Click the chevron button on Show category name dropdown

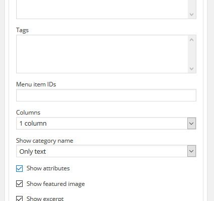pyautogui.click(x=191, y=151)
